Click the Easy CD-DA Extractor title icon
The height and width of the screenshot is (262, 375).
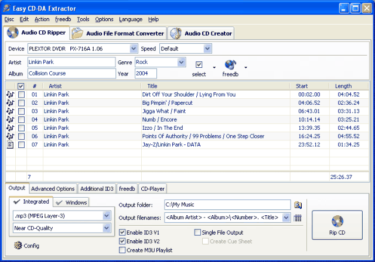[6, 8]
